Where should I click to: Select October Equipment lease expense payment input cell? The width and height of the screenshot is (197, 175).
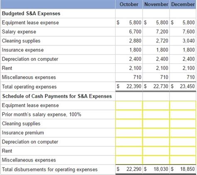tap(129, 105)
